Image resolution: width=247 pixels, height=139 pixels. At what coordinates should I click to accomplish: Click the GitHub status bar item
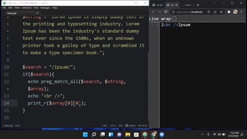tap(130, 125)
